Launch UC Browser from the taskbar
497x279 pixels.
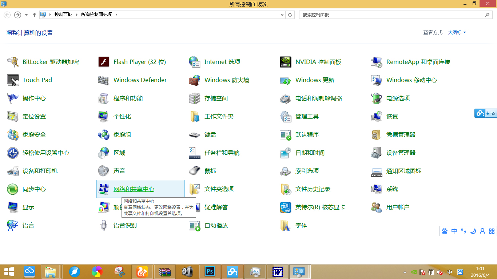point(142,271)
